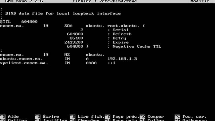Click the GNU nano 2.2.6 title text
Image resolution: width=215 pixels, height=121 pixels.
tap(24, 1)
